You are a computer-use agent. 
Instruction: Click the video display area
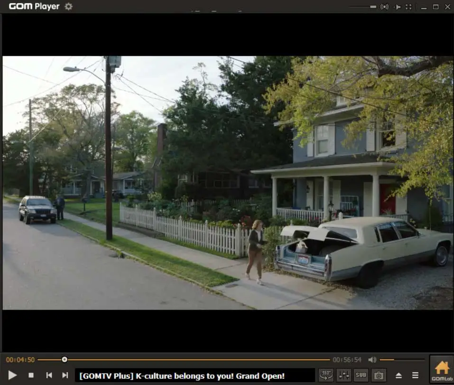[x=228, y=183]
